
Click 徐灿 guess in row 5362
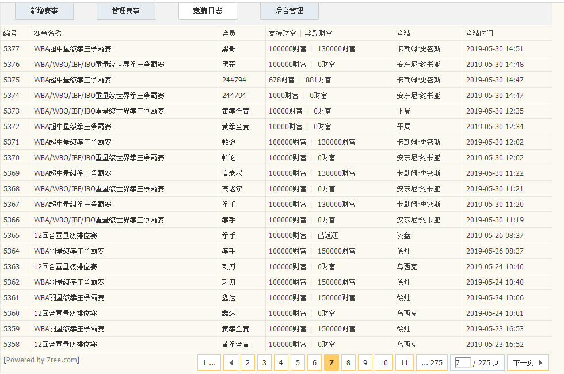tap(403, 282)
